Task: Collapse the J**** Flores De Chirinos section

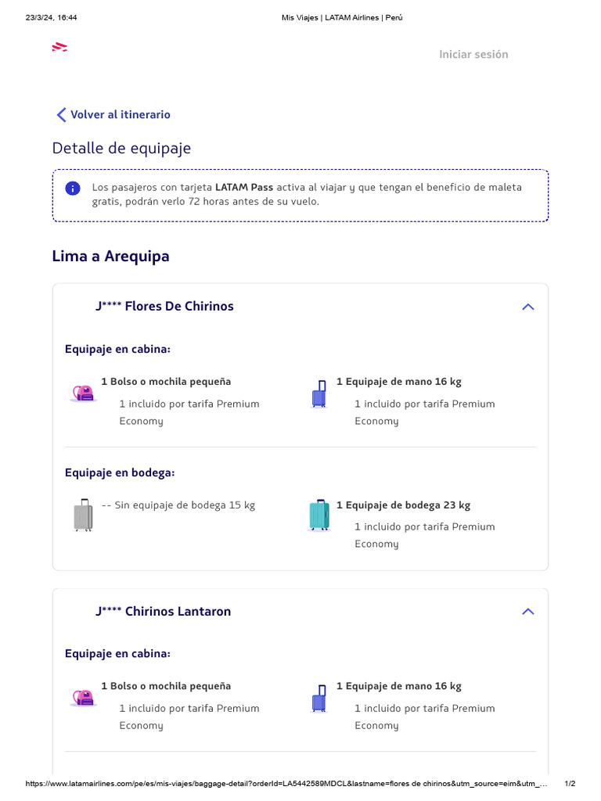Action: click(x=527, y=307)
